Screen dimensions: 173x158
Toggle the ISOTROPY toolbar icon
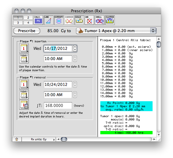(x=59, y=20)
